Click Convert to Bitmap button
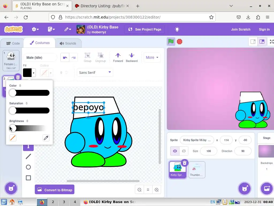 point(55,190)
